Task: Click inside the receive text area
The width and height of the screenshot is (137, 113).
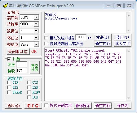Action: click(86, 74)
